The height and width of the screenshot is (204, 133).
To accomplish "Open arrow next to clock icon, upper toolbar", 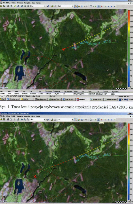I will click(x=93, y=6).
